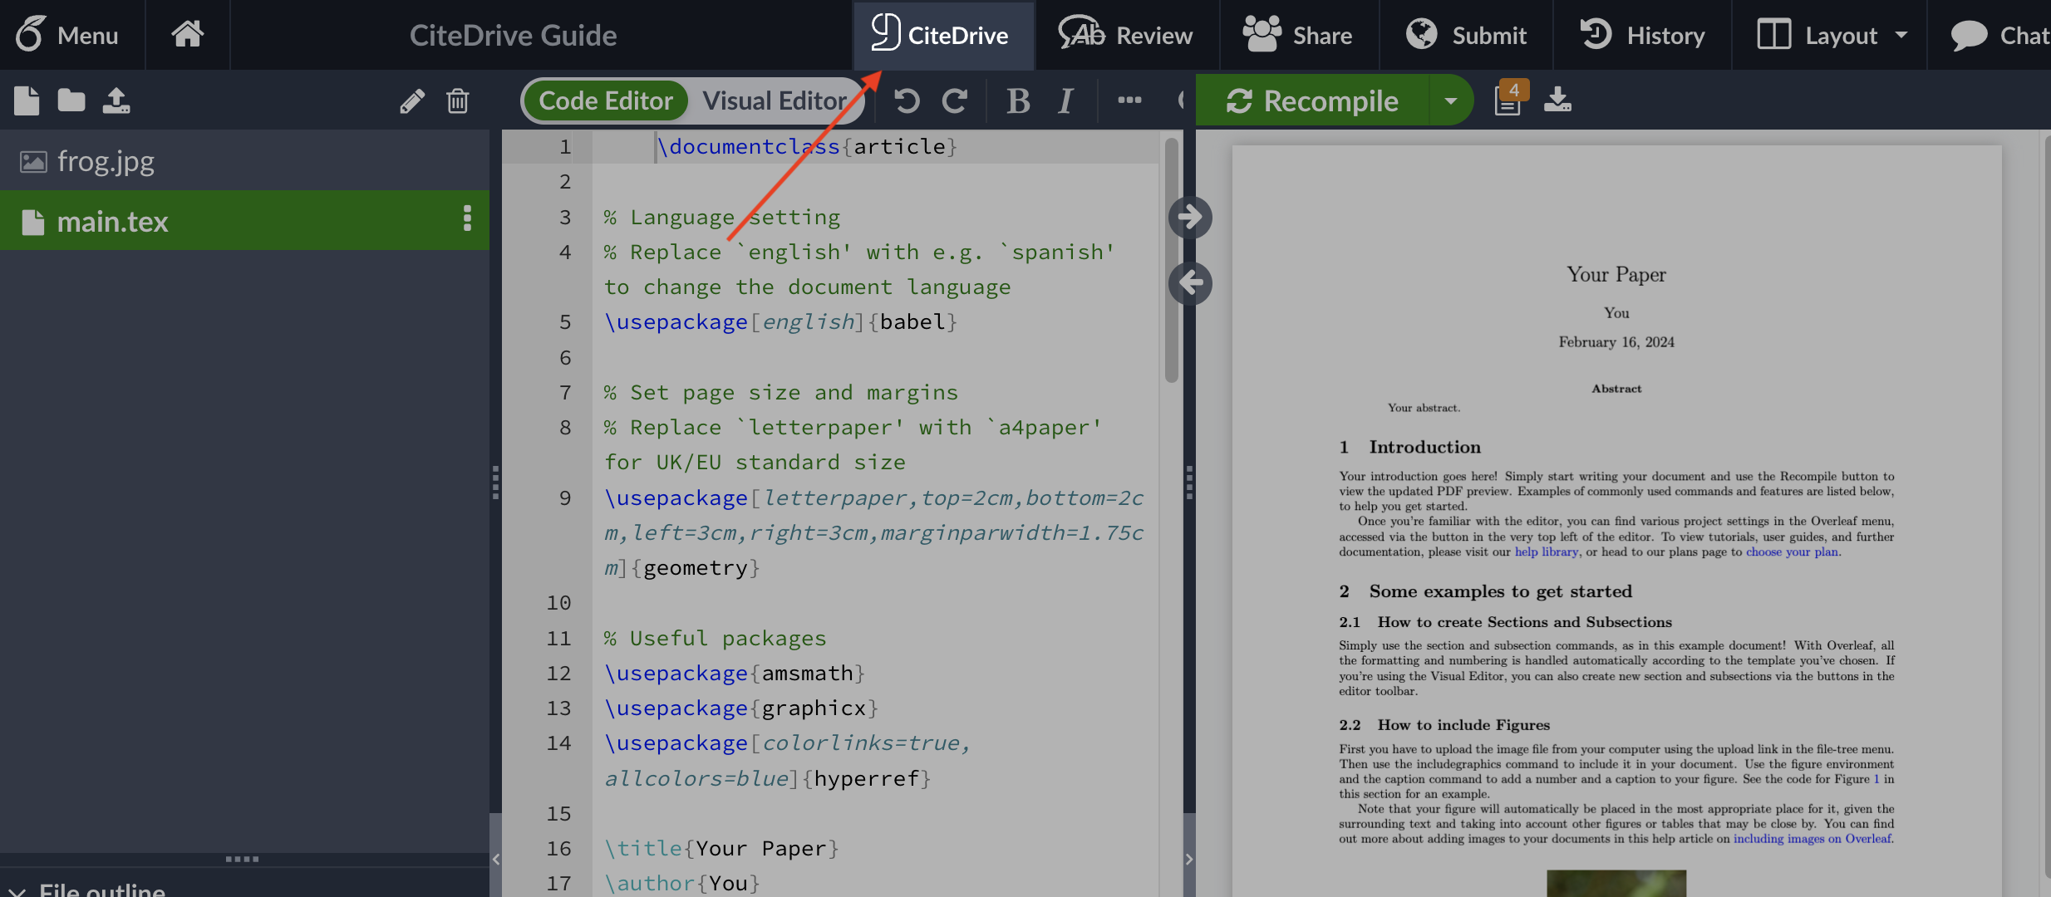Click the Submit toolbar icon
The width and height of the screenshot is (2051, 897).
tap(1465, 34)
